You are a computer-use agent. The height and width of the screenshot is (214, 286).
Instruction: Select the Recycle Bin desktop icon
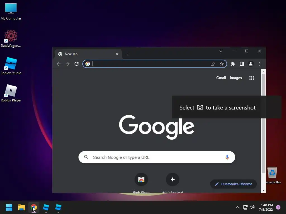[x=272, y=175]
